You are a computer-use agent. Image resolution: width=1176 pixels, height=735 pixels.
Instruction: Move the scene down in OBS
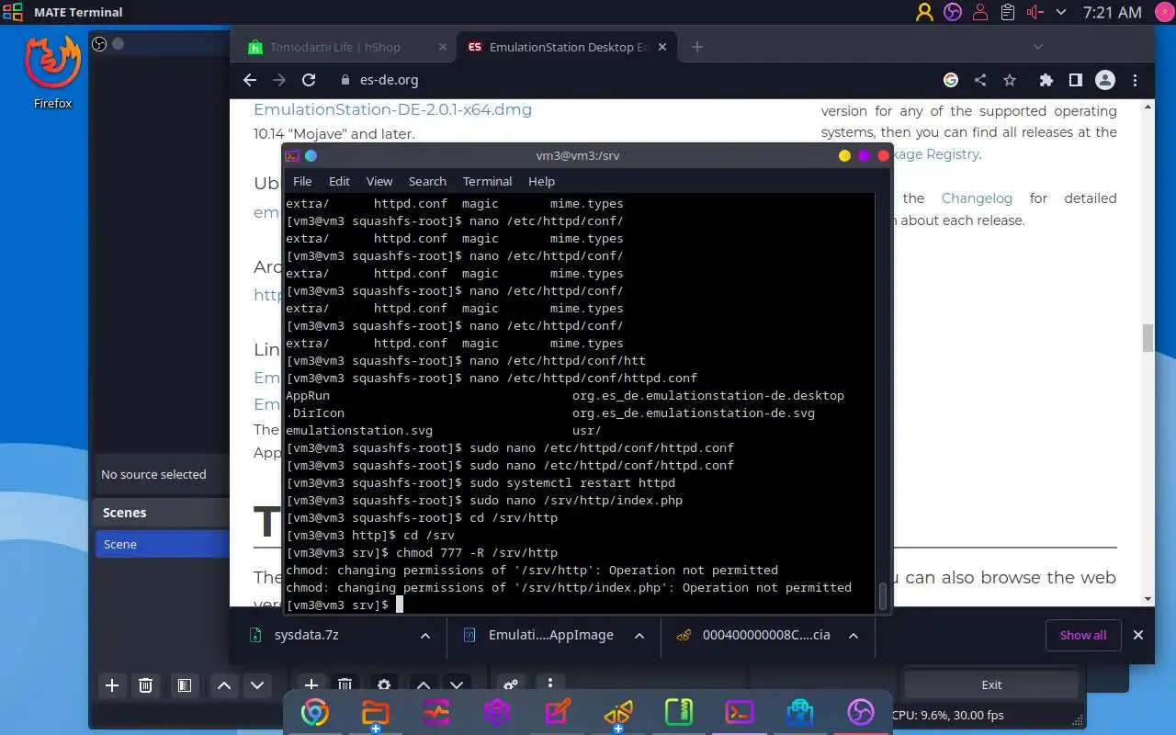(257, 684)
